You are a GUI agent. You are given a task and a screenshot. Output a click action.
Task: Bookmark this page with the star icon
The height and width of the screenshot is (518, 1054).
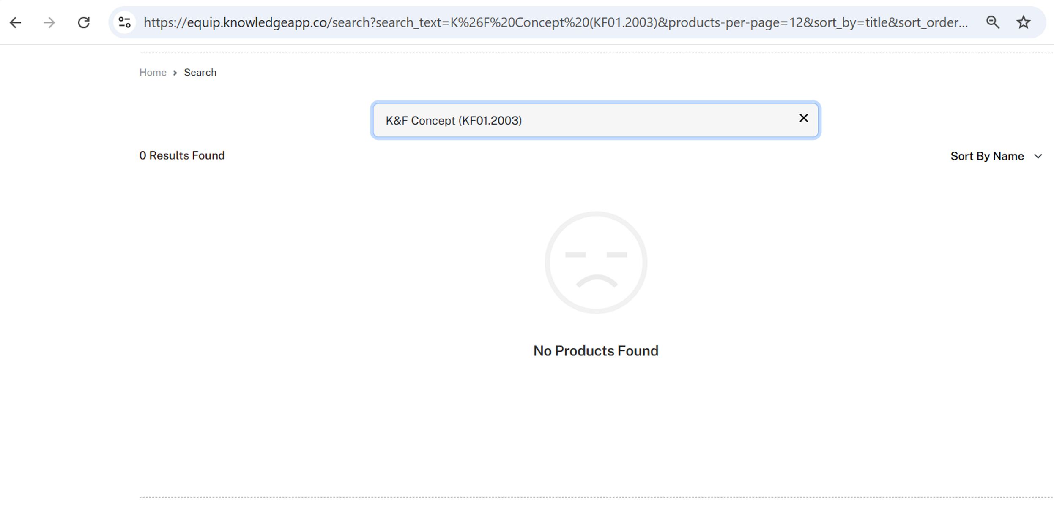click(1023, 22)
